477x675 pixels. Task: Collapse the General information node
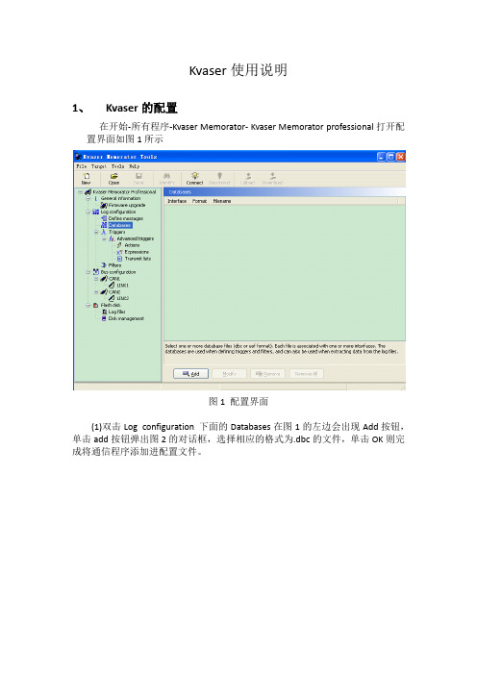(x=88, y=198)
